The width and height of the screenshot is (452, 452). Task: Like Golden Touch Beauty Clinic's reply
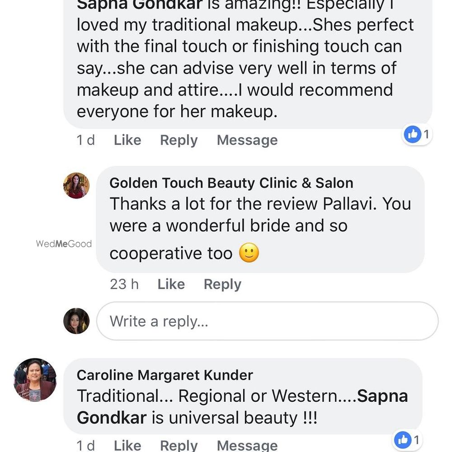171,284
